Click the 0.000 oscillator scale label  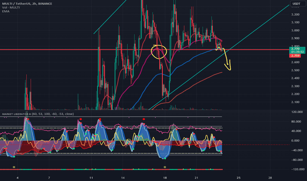[295, 141]
